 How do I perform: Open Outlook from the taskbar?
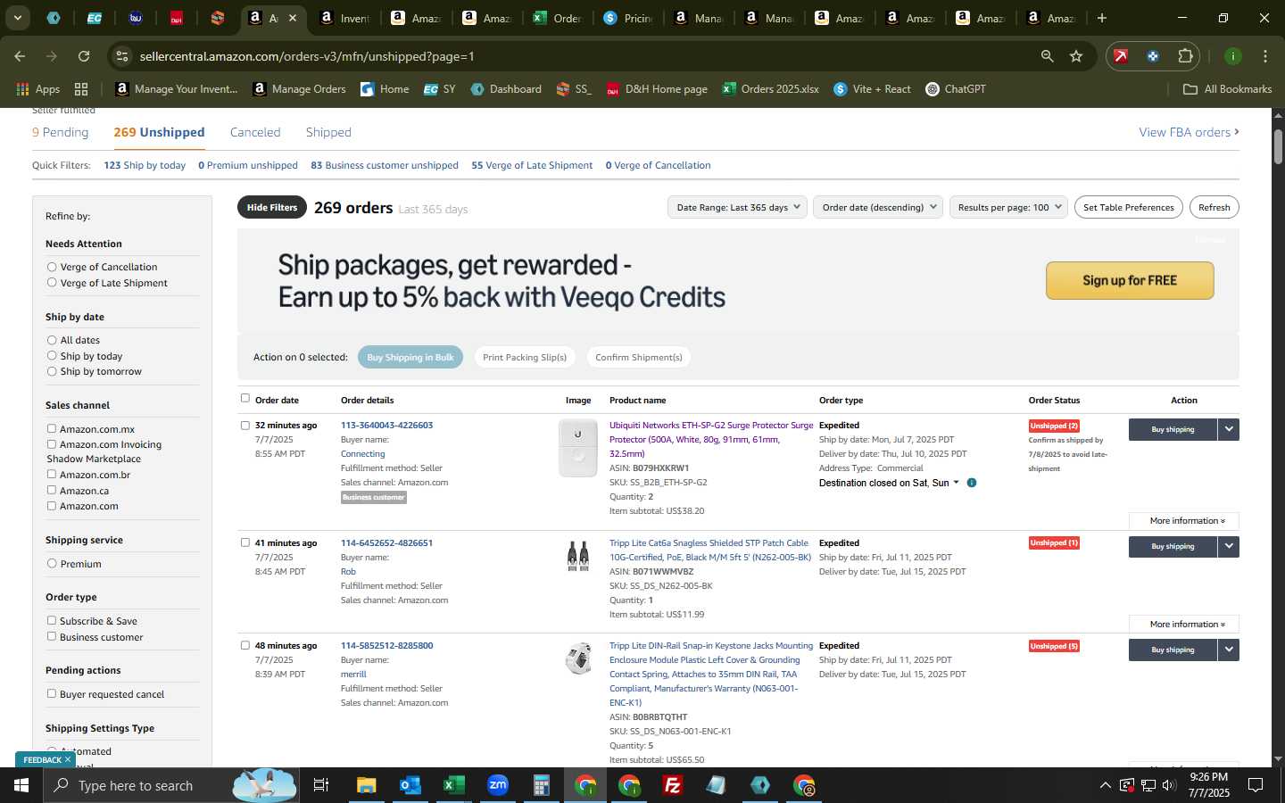click(410, 785)
